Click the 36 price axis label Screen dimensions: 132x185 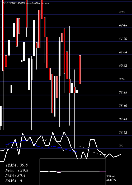(x=121, y=146)
